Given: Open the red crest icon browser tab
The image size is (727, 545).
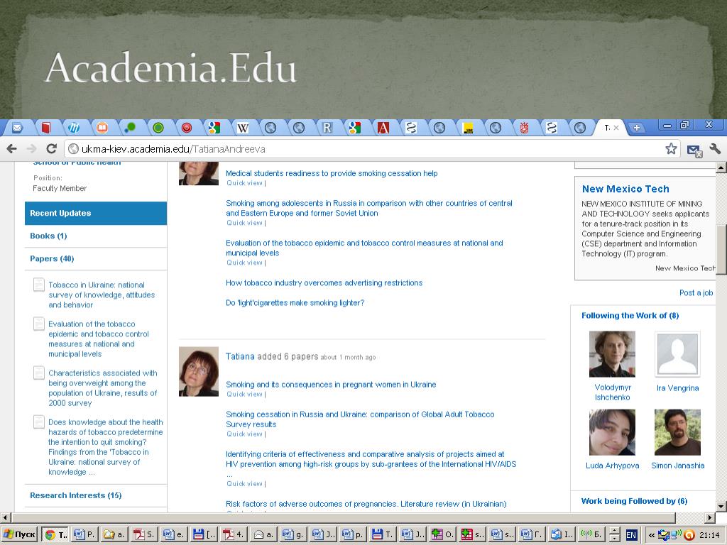Looking at the screenshot, I should click(524, 128).
